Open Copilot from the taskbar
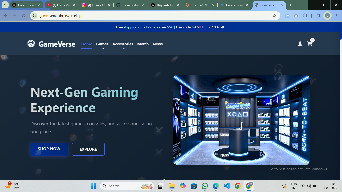342x192 pixels. click(183, 186)
